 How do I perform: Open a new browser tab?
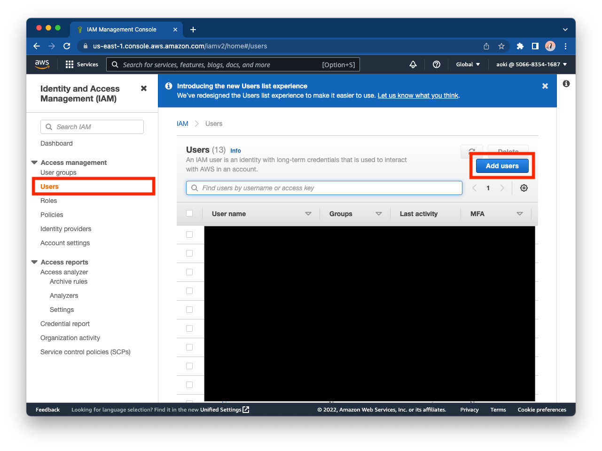193,30
